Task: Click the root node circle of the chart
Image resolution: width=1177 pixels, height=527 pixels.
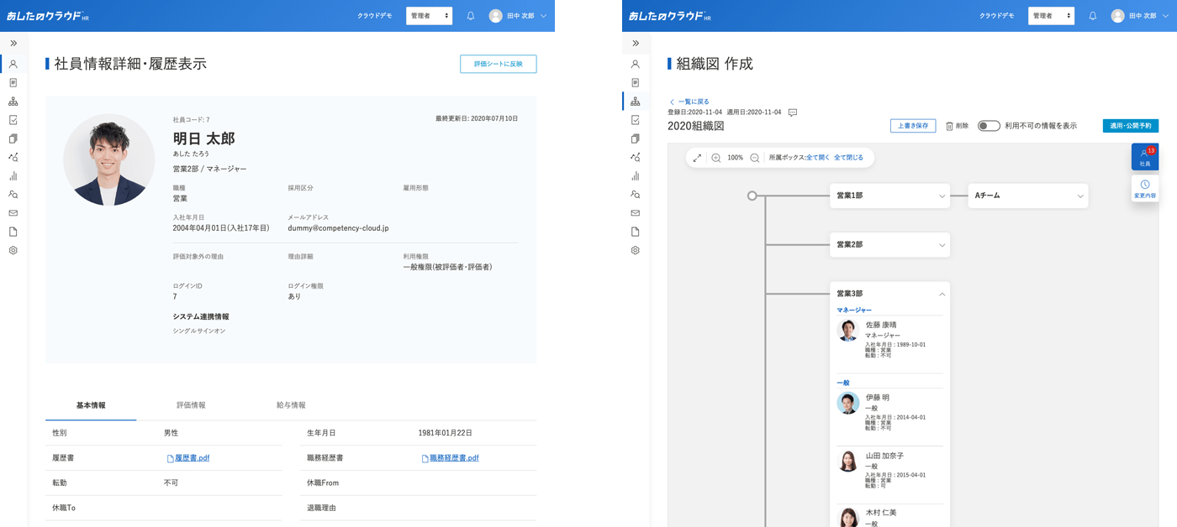Action: [752, 196]
